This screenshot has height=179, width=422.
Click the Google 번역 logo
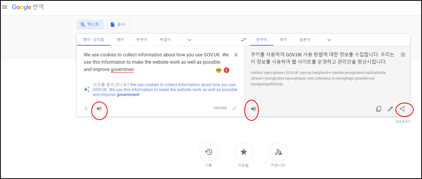[28, 7]
